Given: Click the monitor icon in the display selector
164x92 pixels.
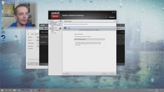Looking at the screenshot, I should coord(65,28).
